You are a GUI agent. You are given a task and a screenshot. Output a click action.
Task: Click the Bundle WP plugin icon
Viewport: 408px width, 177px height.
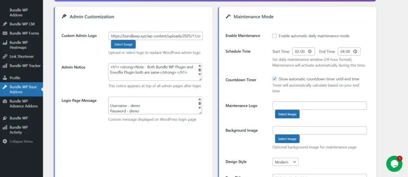click(5, 118)
